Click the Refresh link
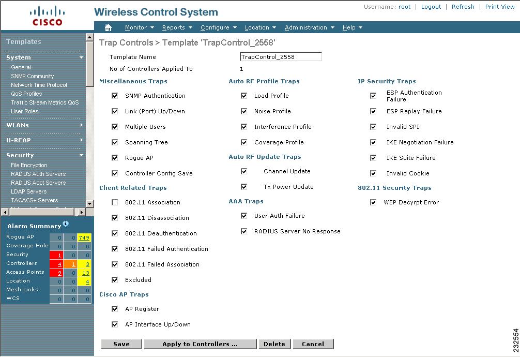The image size is (520, 357). (x=463, y=7)
